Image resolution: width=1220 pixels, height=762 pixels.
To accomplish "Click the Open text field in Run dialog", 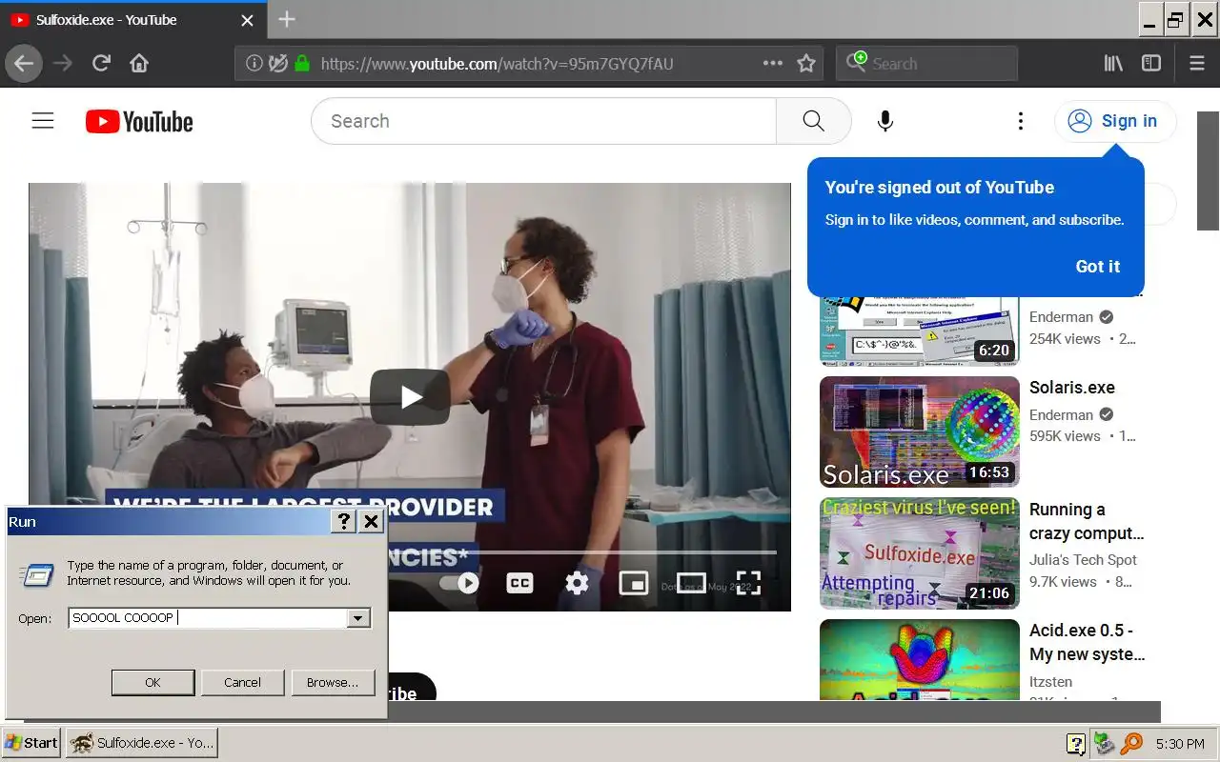I will (x=208, y=618).
